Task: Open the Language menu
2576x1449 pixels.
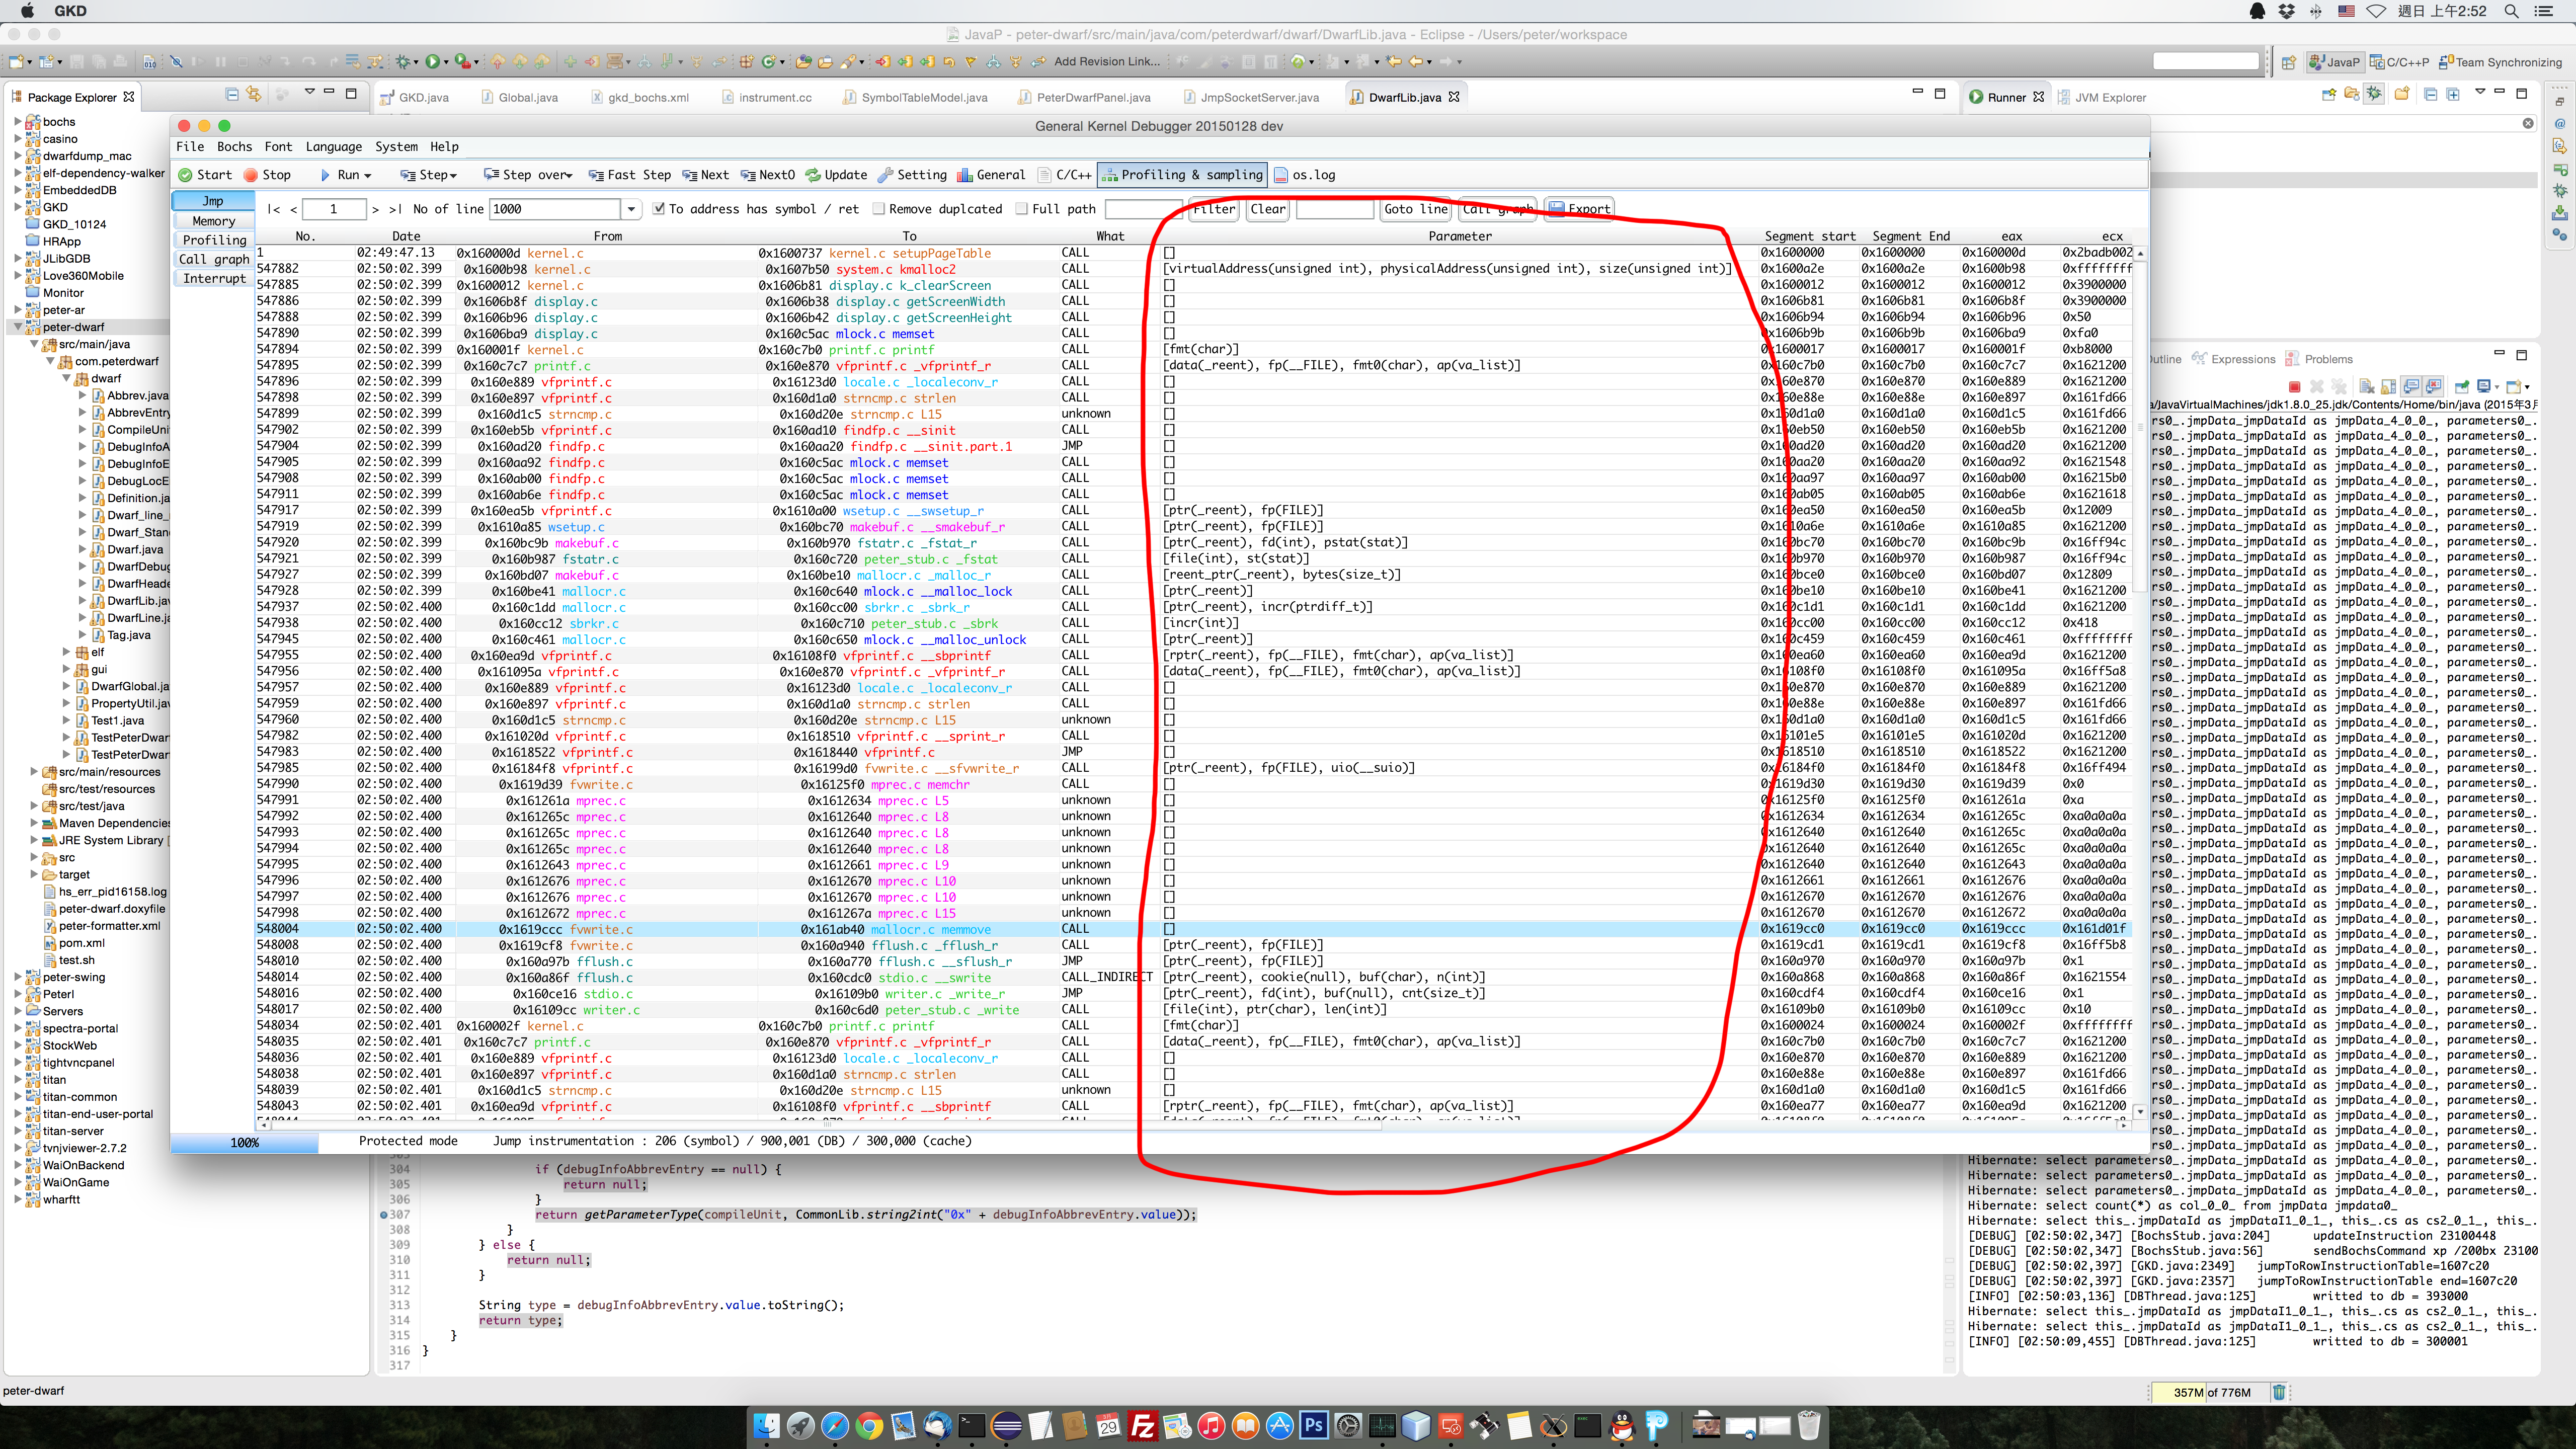Action: 334,147
